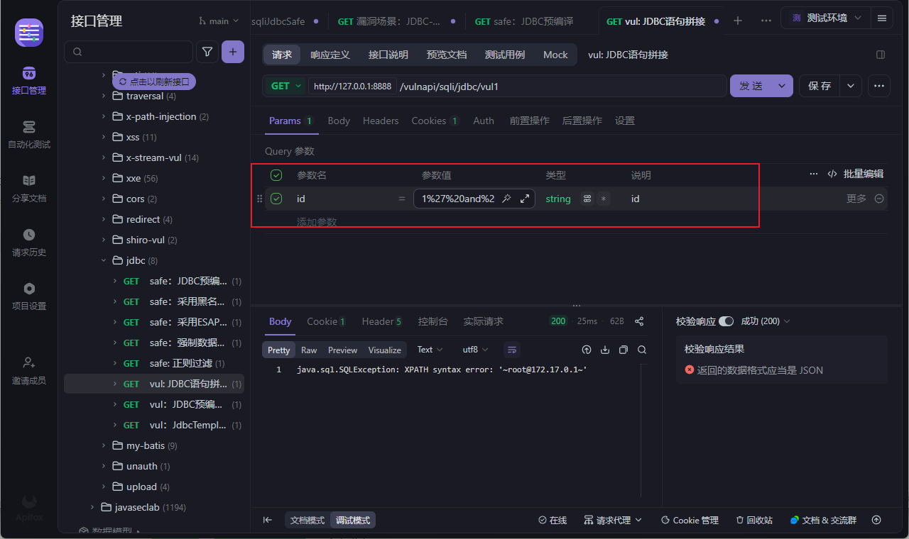Uncheck the id parameter checkbox
909x539 pixels.
click(x=276, y=199)
